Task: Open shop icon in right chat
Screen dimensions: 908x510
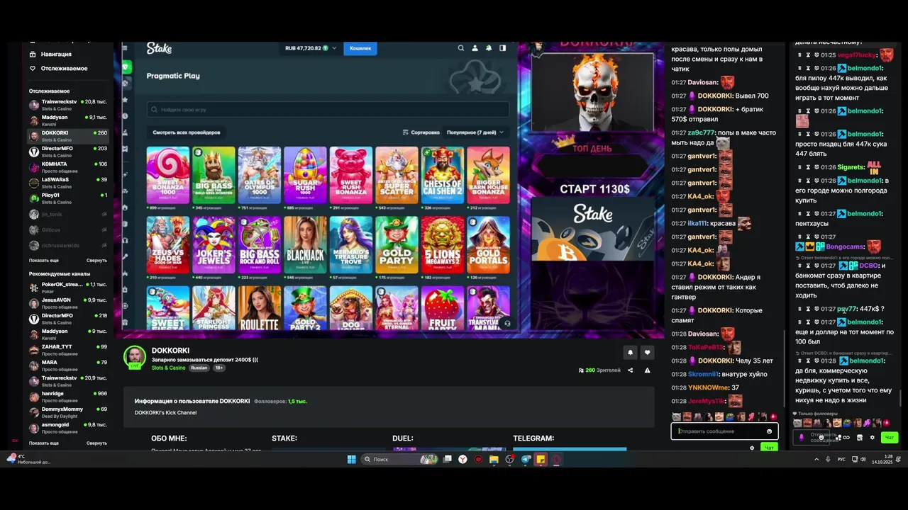Action: 860,438
